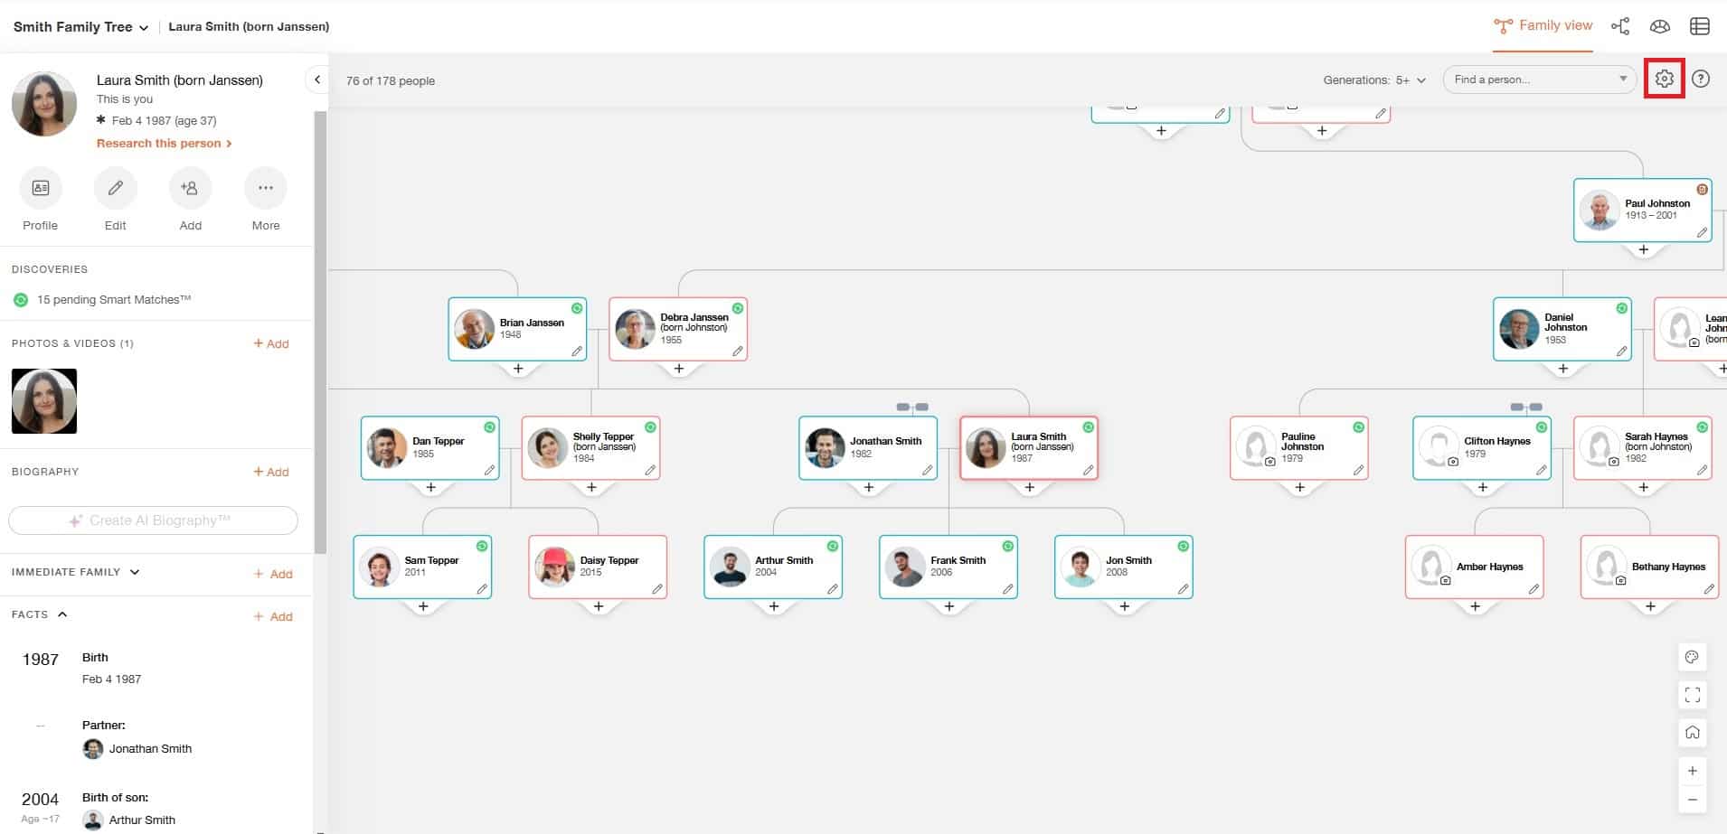Return to home person in tree
Viewport: 1727px width, 834px height.
tap(1693, 733)
